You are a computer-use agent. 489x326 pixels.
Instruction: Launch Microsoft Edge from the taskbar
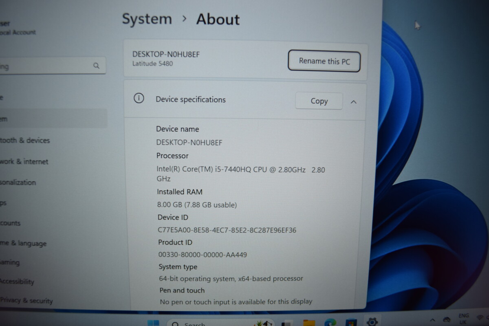coord(330,323)
